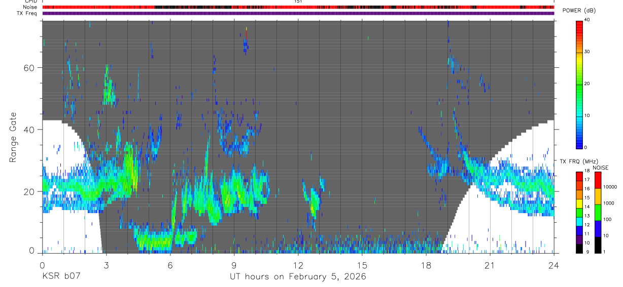623x287 pixels.
Task: Select the purple TX Freq strip above plot
Action: point(298,13)
